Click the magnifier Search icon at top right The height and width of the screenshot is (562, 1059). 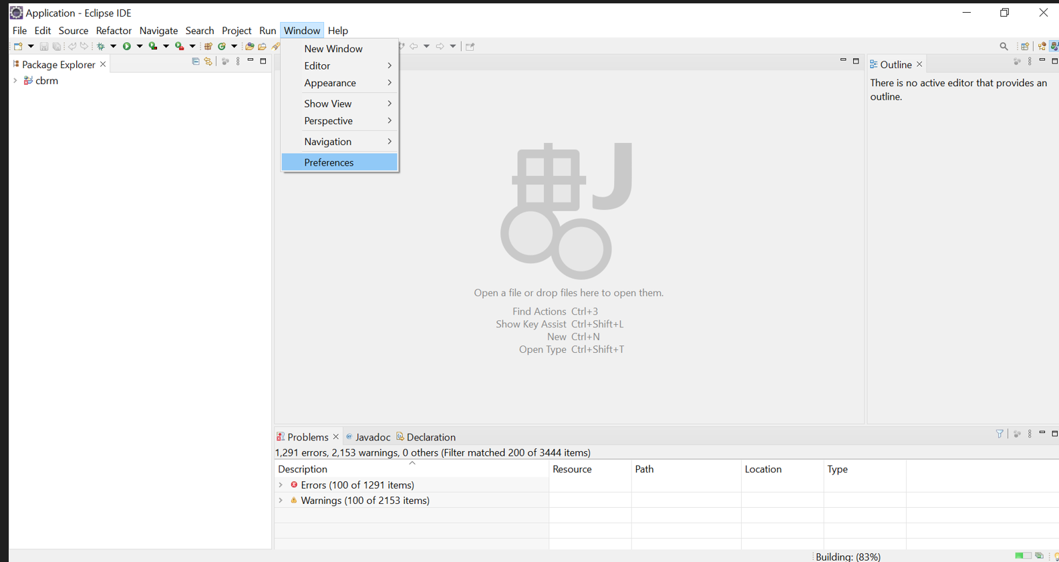coord(1004,46)
